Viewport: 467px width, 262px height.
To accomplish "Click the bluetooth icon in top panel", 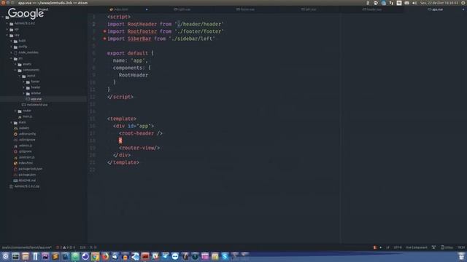I will (x=368, y=3).
